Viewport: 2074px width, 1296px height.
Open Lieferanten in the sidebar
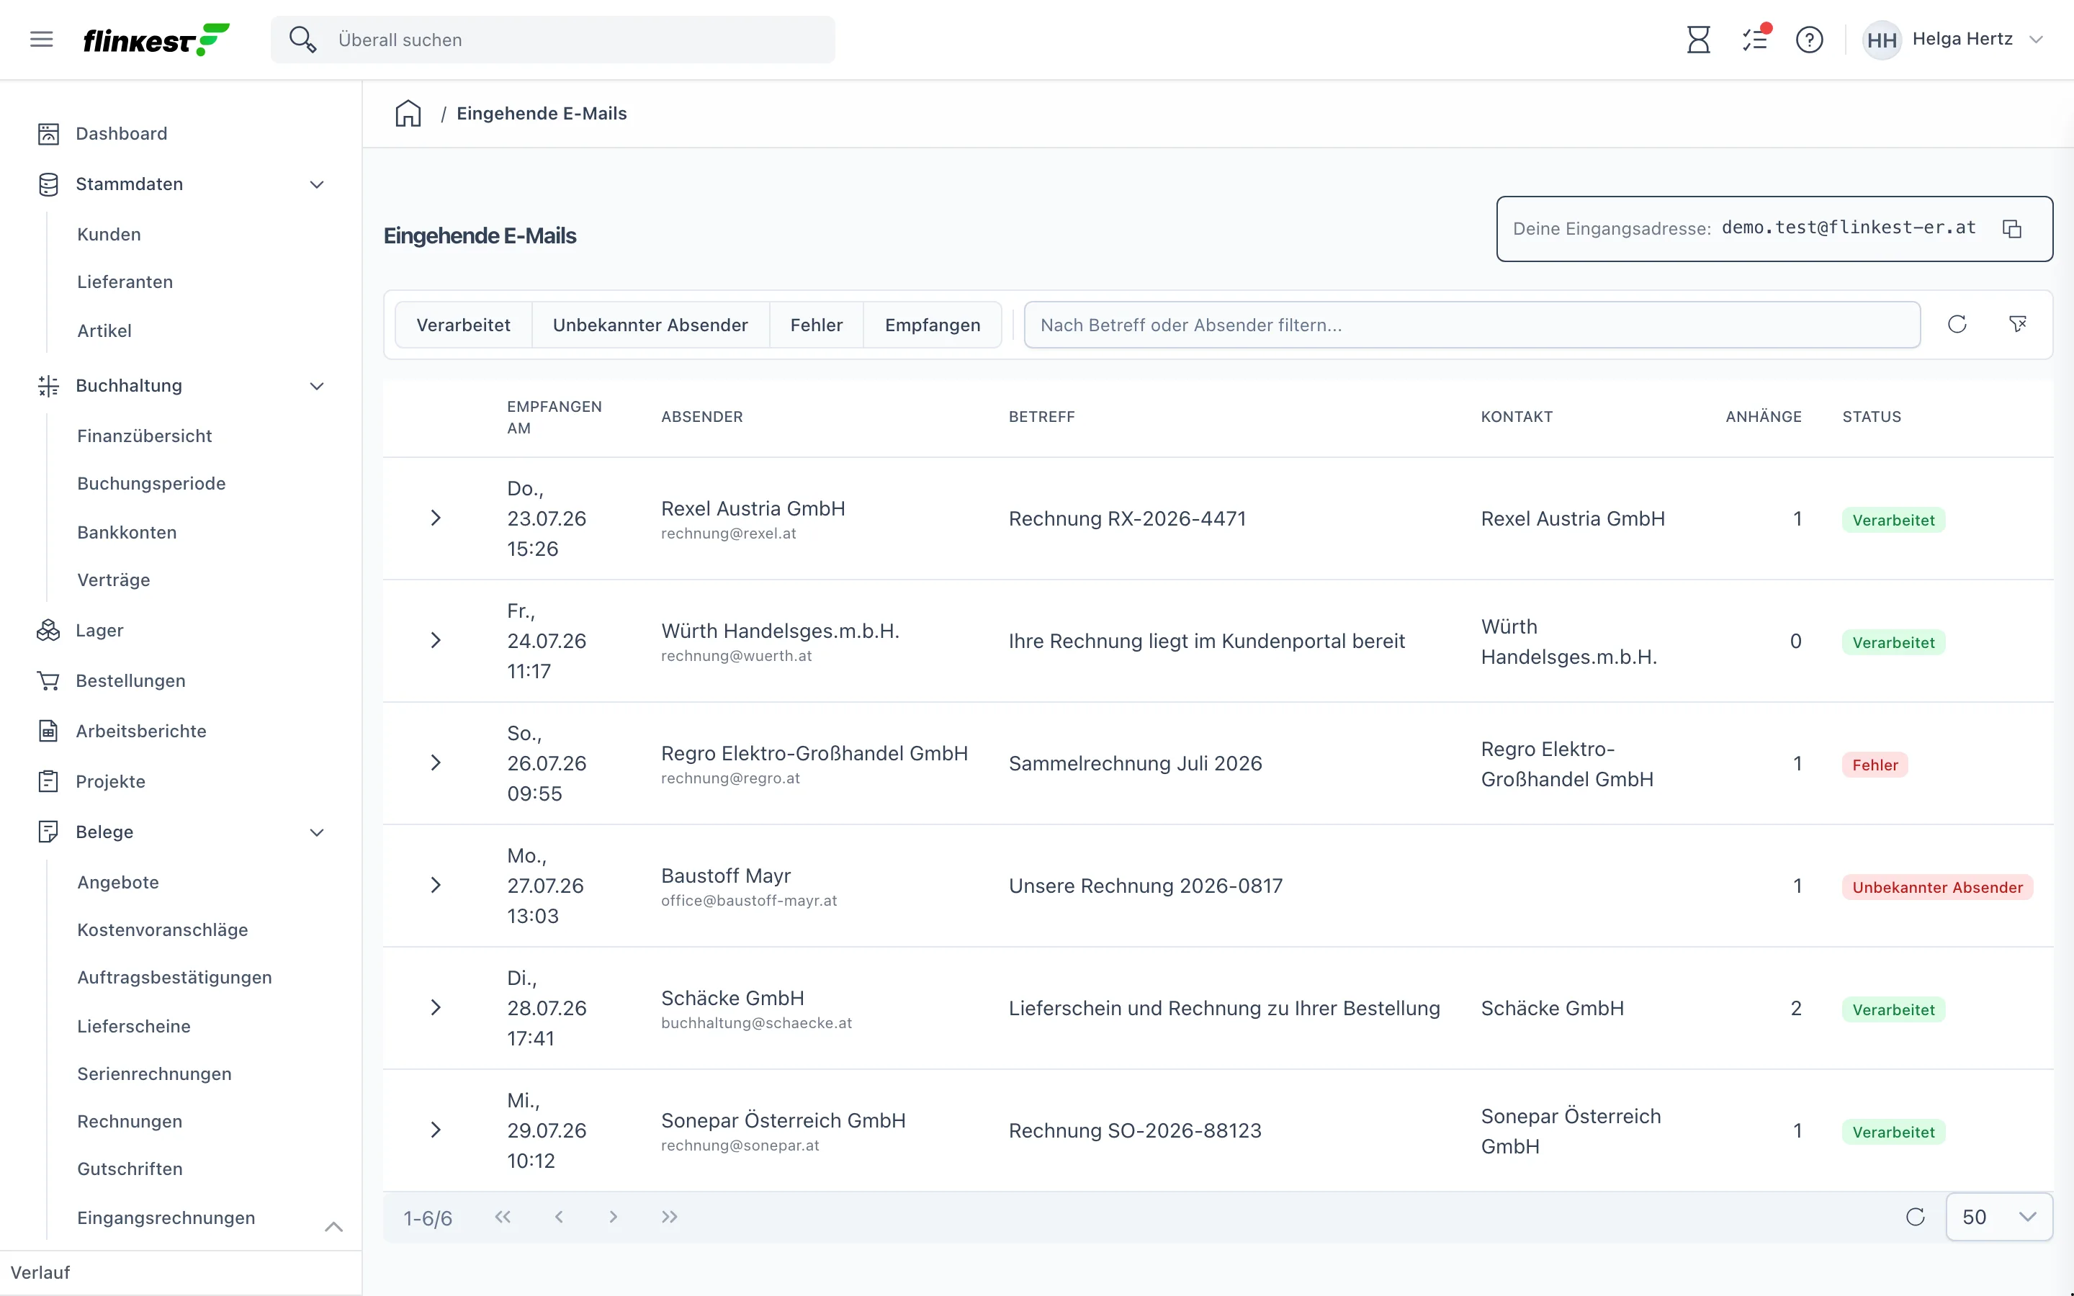[x=125, y=282]
